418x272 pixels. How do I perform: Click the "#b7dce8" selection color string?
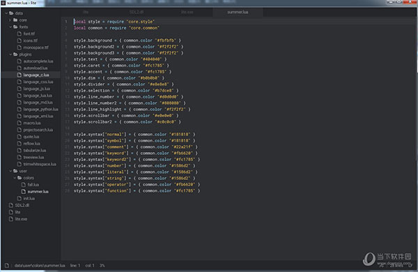point(163,91)
